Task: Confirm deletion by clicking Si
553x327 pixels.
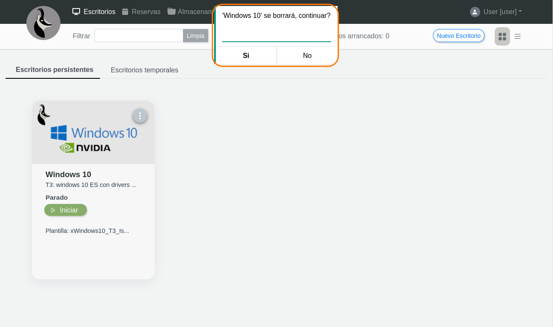Action: click(246, 55)
